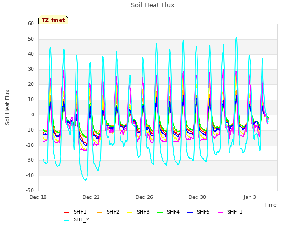Toggle the SHF3 legend entry
The height and width of the screenshot is (229, 306).
[x=138, y=212]
